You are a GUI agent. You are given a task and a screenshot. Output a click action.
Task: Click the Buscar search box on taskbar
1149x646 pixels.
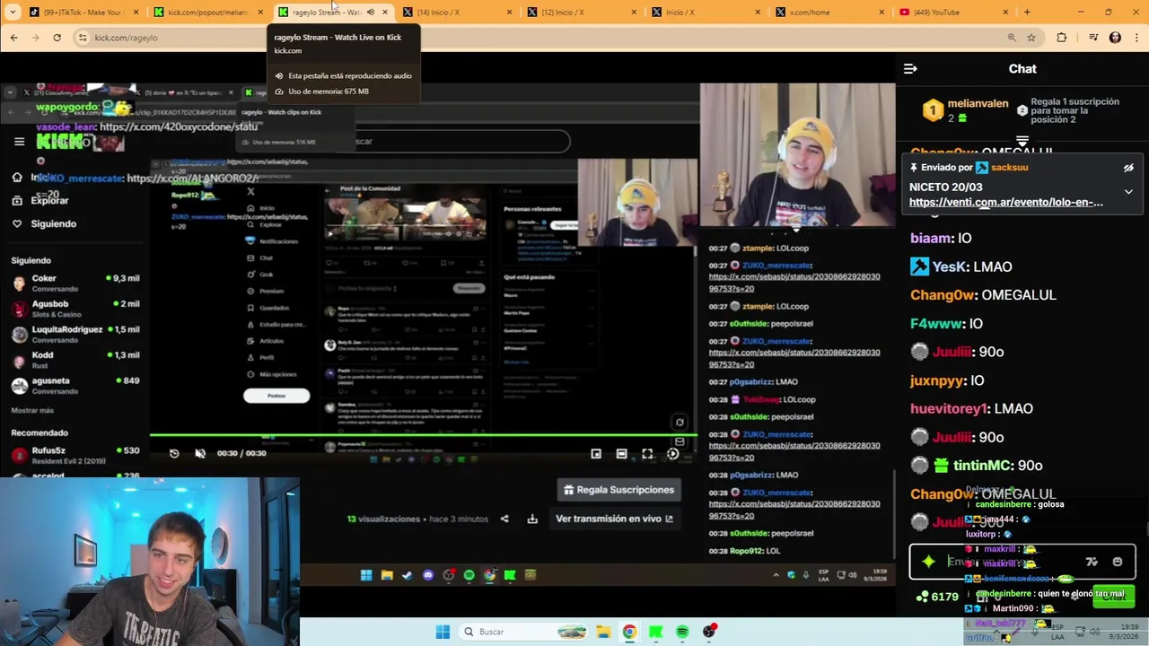pos(522,632)
